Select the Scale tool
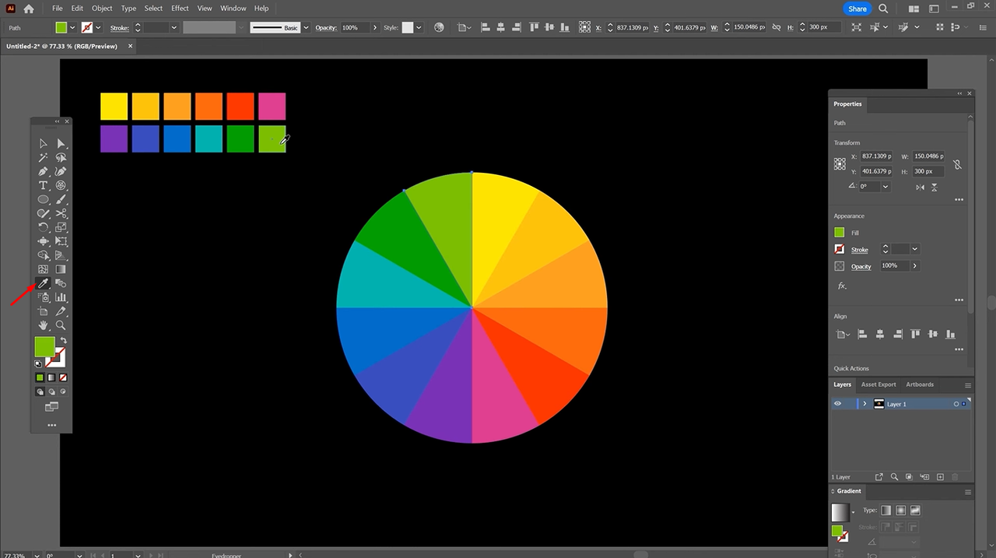Viewport: 996px width, 558px height. pos(61,227)
